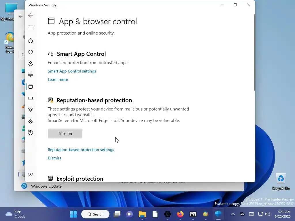
Task: Go back in Windows Security
Action: pyautogui.click(x=31, y=15)
